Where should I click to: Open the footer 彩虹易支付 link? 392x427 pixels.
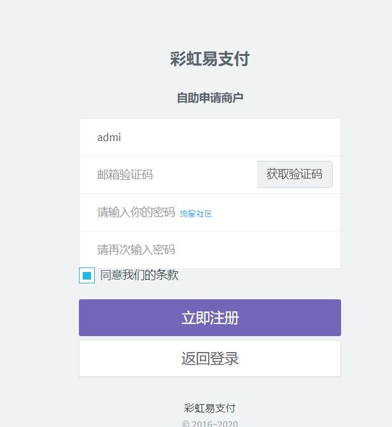210,408
